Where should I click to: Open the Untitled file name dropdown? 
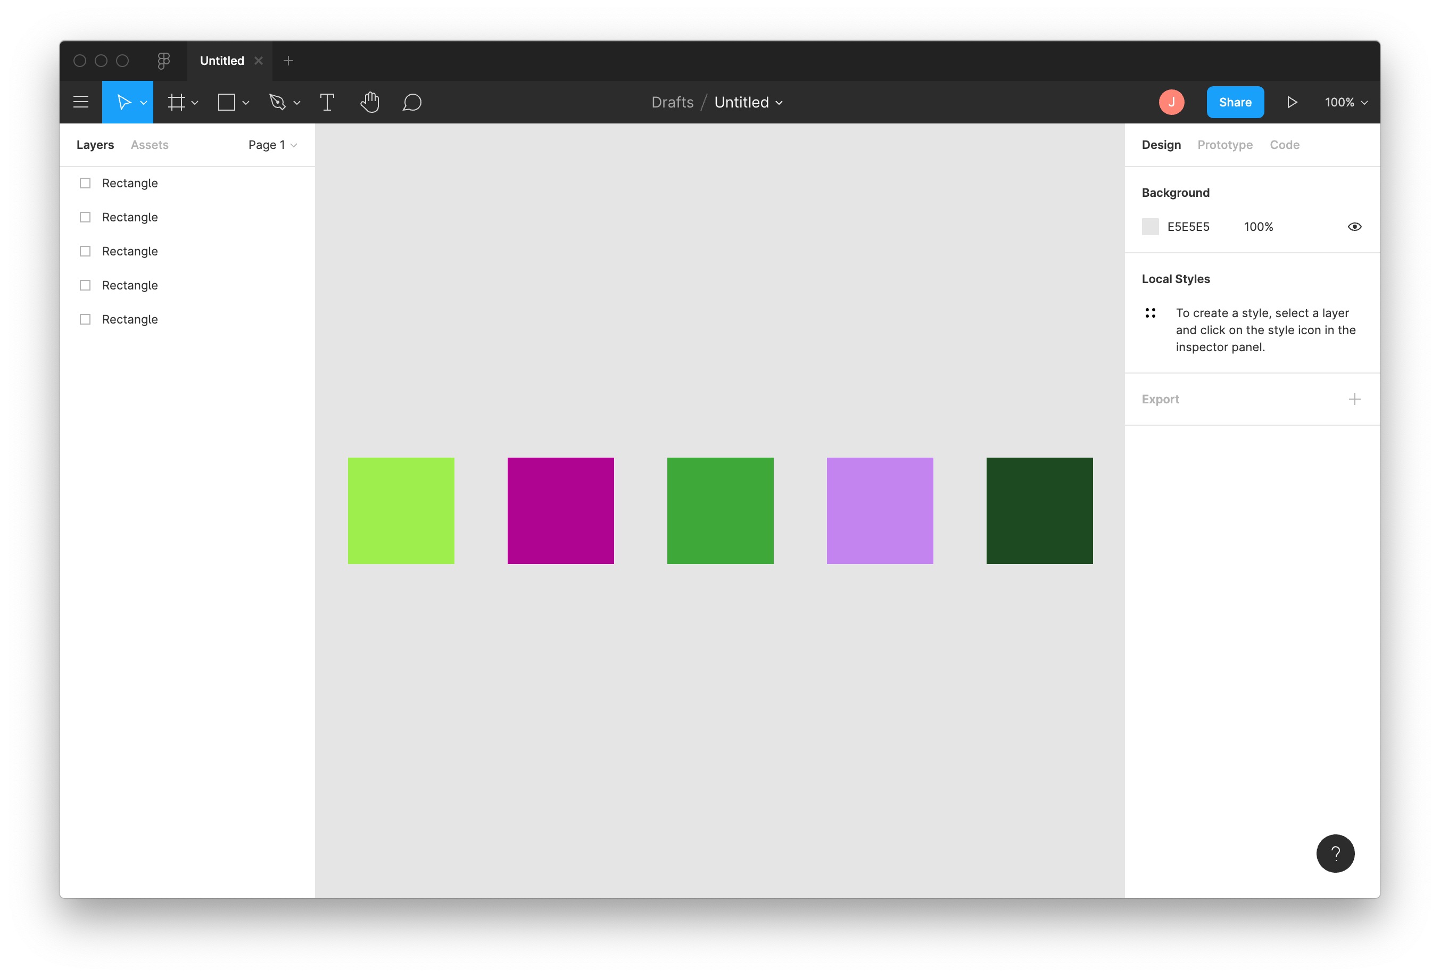pyautogui.click(x=749, y=102)
